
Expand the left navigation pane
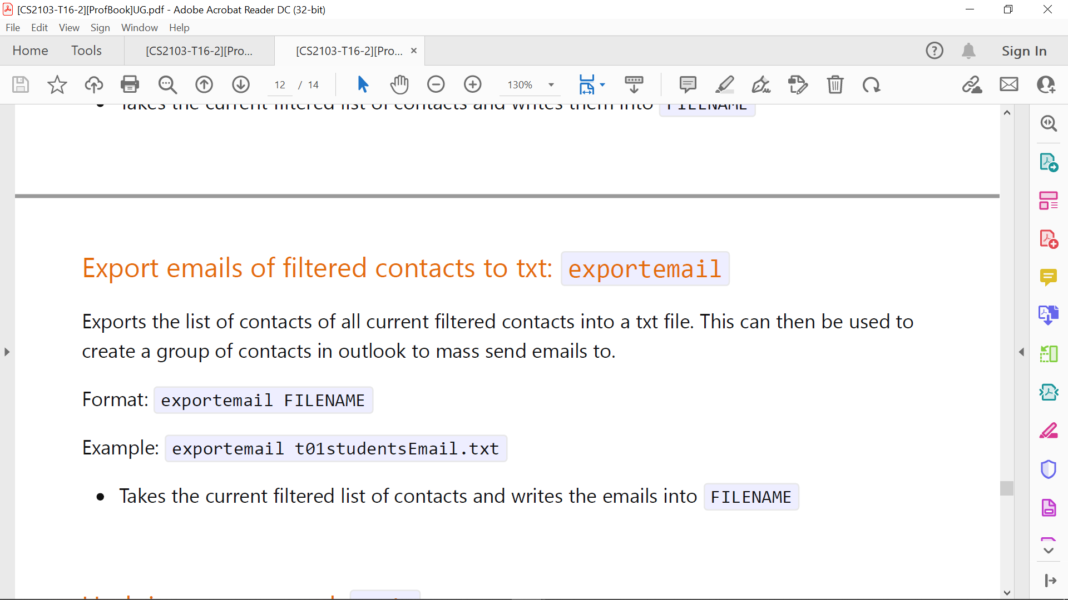click(x=7, y=352)
